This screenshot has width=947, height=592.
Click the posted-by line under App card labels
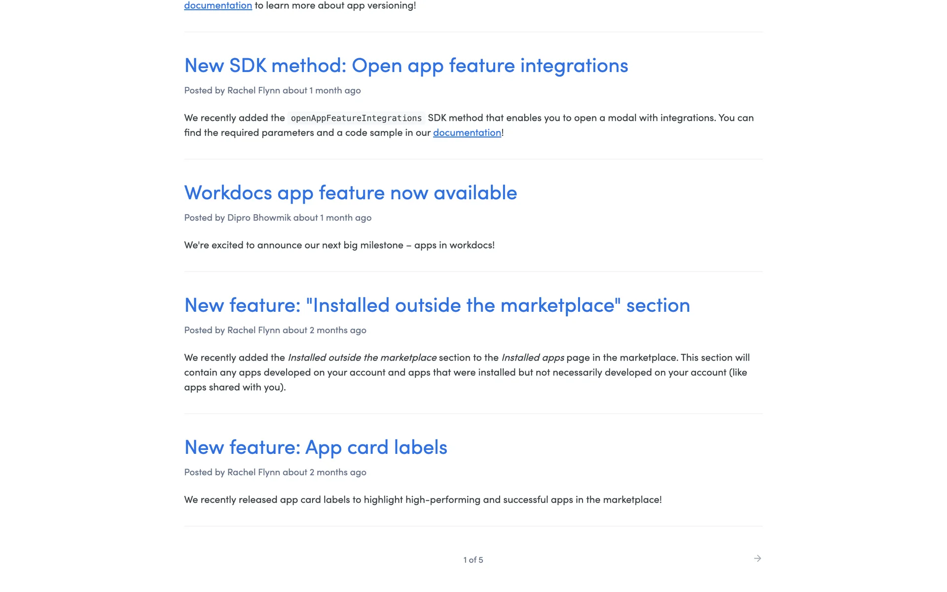click(275, 473)
